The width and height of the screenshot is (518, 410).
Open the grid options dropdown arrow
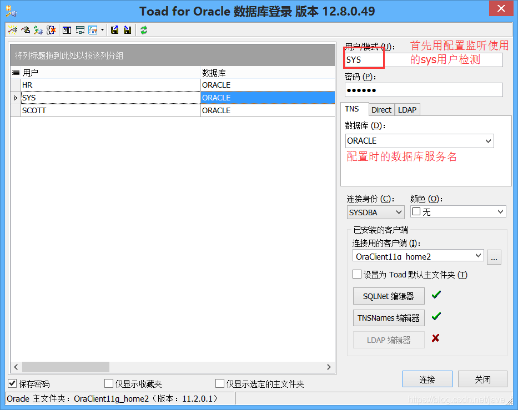102,30
